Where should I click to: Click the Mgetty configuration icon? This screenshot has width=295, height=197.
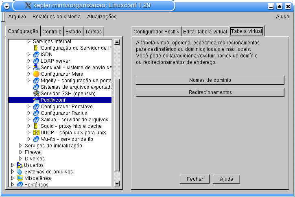(x=36, y=81)
